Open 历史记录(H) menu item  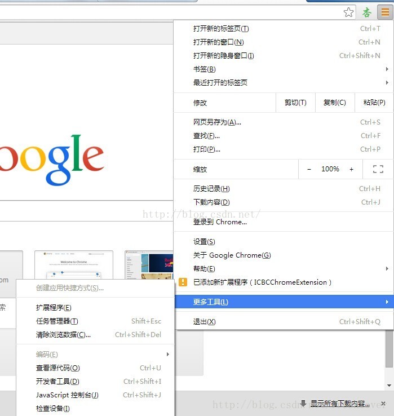point(284,189)
